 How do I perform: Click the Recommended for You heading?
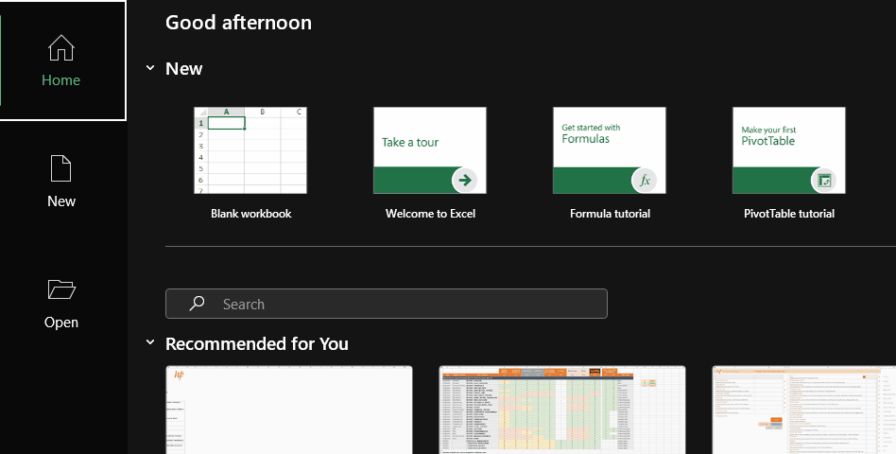(x=256, y=343)
